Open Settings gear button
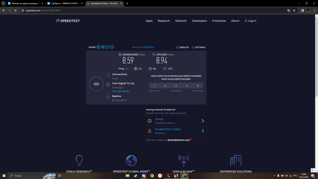Viewport: 318px width, 179px height. pos(198,47)
